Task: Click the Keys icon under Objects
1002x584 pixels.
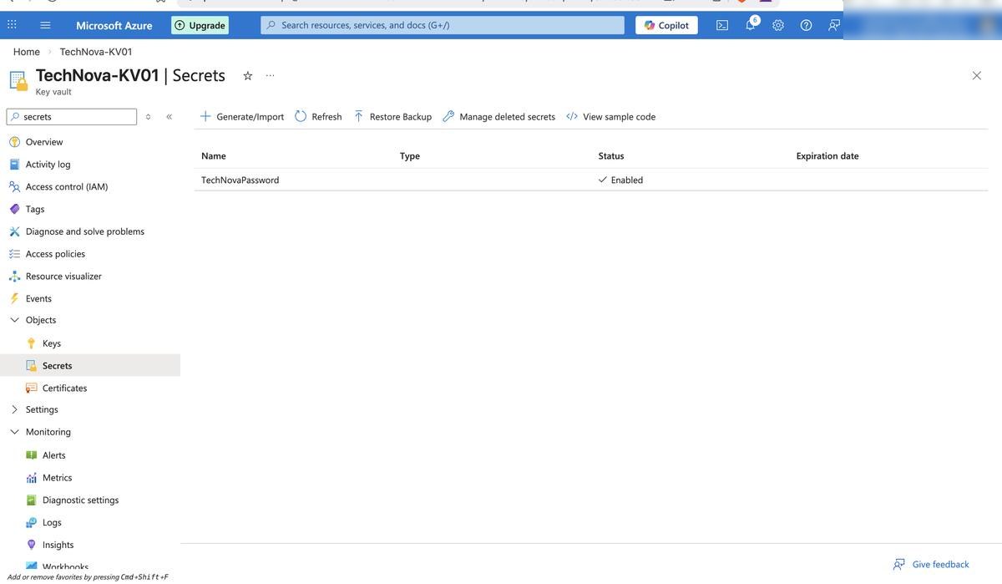Action: click(31, 343)
